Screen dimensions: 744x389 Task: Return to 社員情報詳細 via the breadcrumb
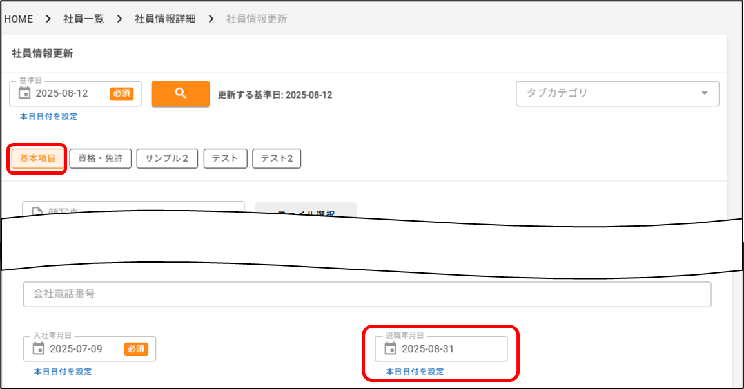tap(165, 19)
